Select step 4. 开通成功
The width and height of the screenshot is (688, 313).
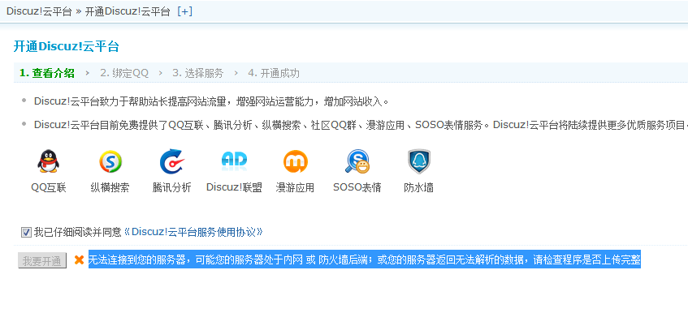click(x=274, y=73)
